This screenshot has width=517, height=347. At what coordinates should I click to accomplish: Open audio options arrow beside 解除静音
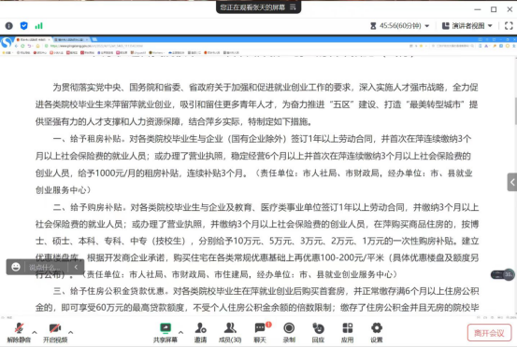35,332
